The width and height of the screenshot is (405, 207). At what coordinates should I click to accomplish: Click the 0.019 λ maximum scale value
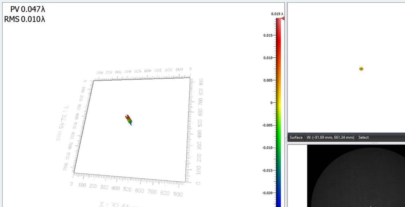(x=277, y=14)
